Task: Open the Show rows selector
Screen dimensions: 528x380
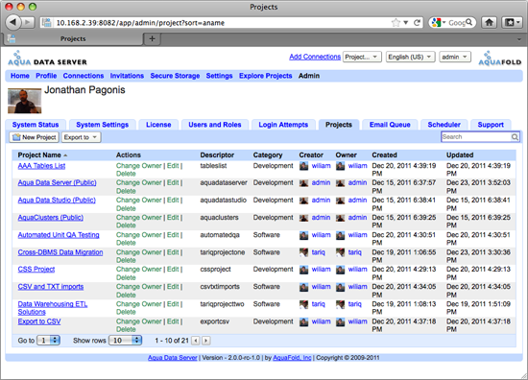Action: coord(125,341)
